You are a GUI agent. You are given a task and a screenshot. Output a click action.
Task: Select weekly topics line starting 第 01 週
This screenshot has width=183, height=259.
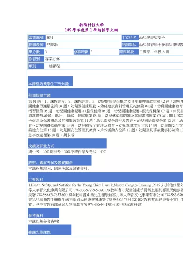[x=106, y=101]
